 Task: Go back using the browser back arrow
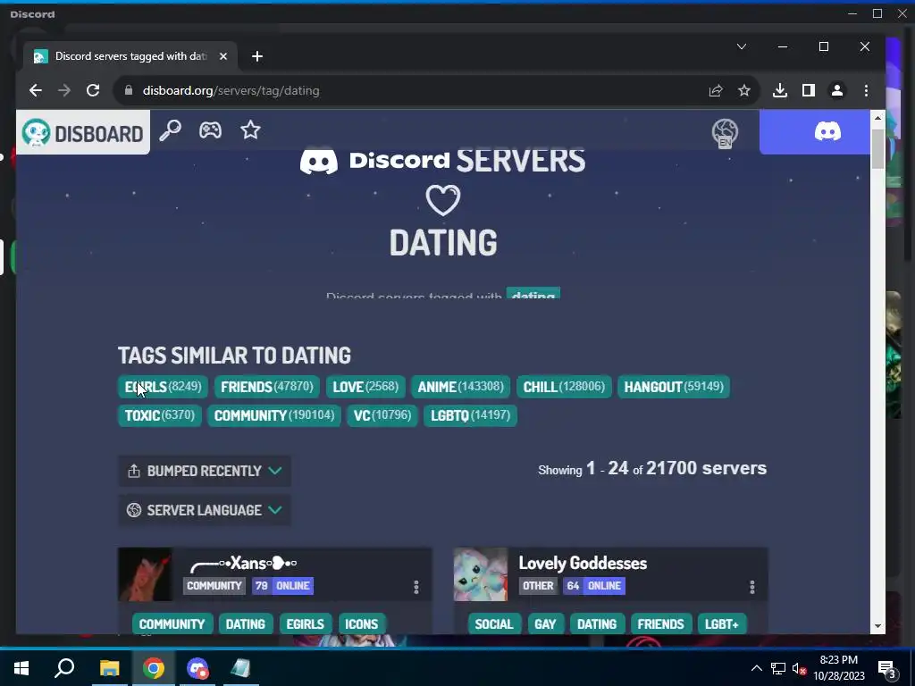[36, 90]
